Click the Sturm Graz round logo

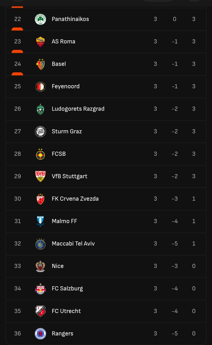[40, 131]
